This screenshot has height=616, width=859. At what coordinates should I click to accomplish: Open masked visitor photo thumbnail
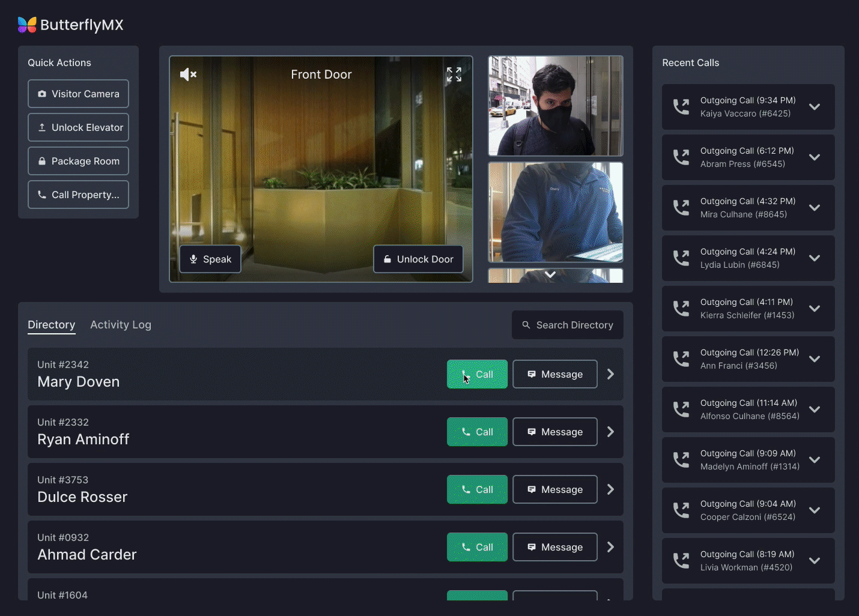pos(555,106)
